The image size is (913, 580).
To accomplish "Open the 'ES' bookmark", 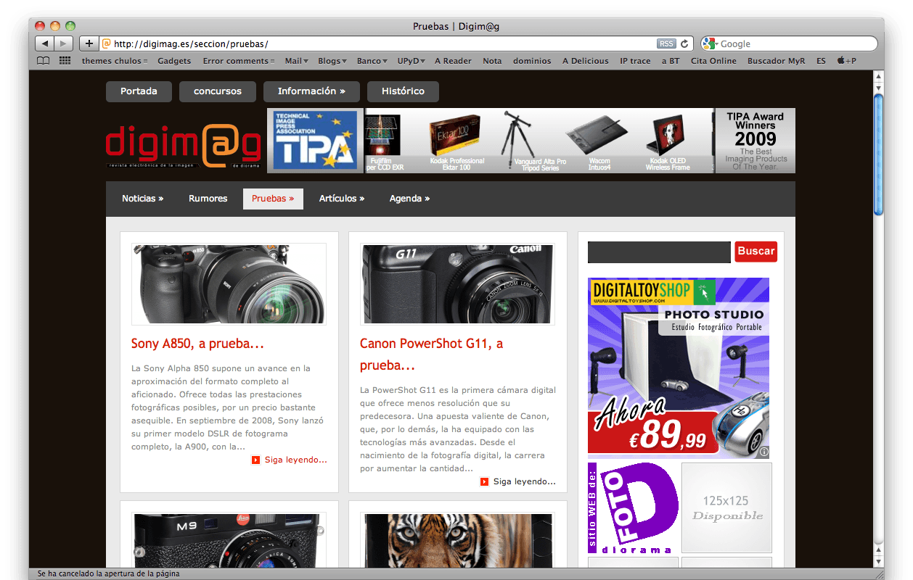I will click(821, 61).
